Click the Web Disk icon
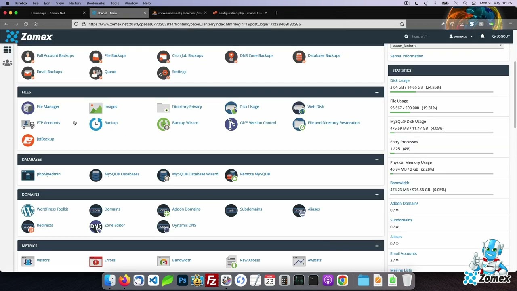 pyautogui.click(x=299, y=108)
